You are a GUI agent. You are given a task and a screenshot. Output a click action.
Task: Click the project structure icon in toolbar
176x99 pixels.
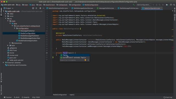click(167, 5)
